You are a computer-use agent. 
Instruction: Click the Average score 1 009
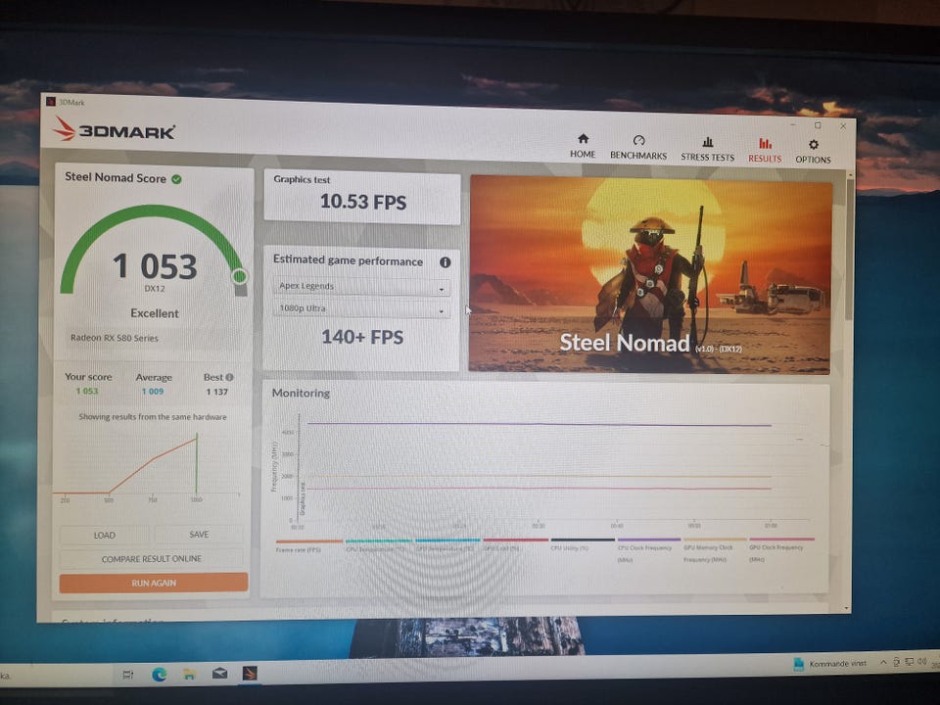coord(153,391)
